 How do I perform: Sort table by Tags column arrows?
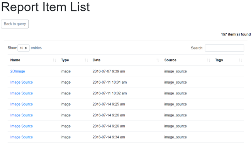240,60
